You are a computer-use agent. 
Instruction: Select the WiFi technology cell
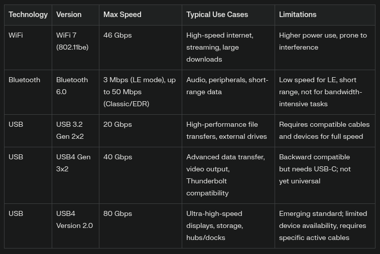(16, 36)
